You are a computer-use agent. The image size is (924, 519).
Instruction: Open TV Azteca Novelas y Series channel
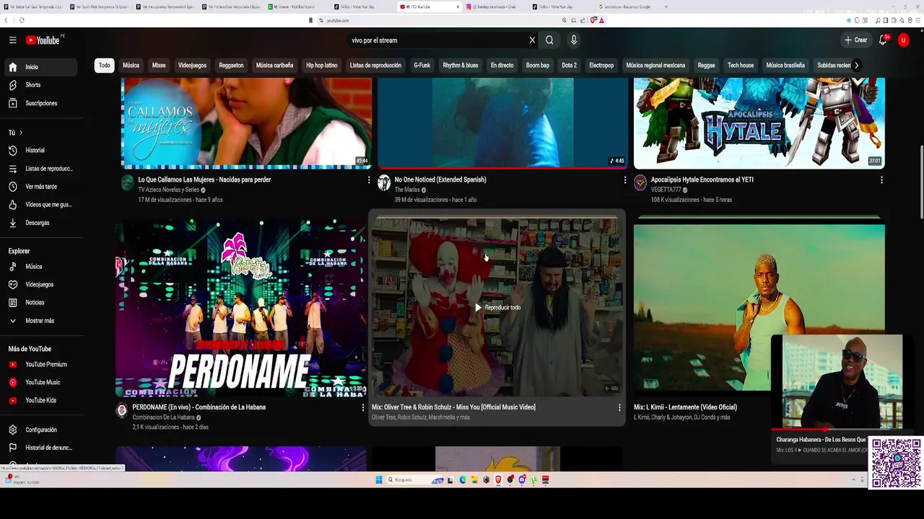168,190
